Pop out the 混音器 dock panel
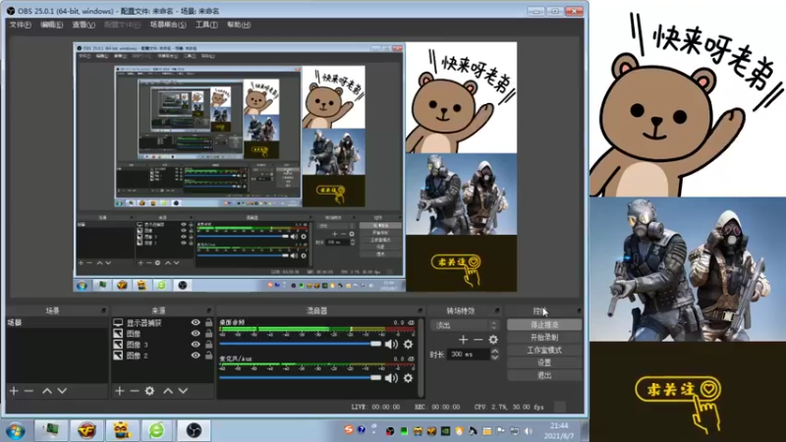786x442 pixels. pos(421,310)
